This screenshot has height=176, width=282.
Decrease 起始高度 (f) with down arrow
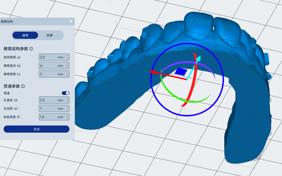tap(67, 119)
